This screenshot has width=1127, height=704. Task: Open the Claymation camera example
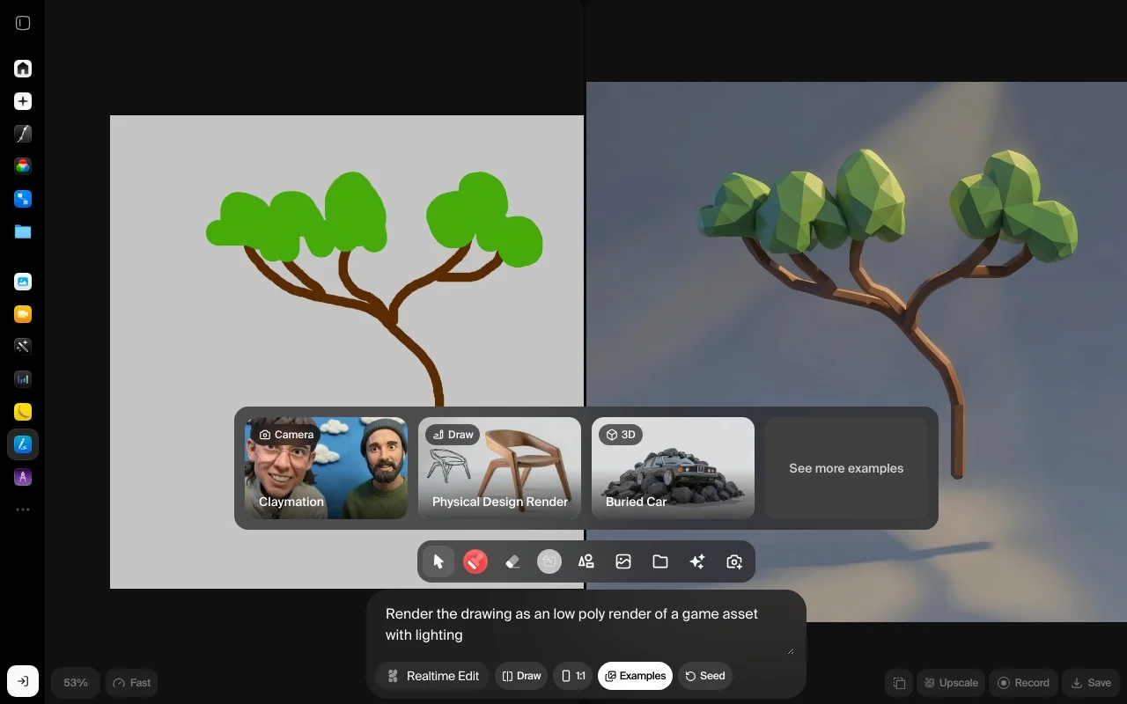(x=326, y=468)
